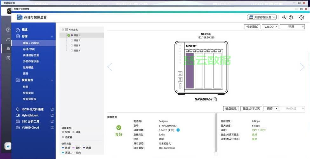This screenshot has height=159, width=310.
Task: Click the green disk SMART info status
Action: coord(254,139)
